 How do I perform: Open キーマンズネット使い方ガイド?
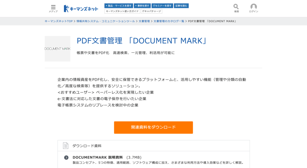point(122,11)
